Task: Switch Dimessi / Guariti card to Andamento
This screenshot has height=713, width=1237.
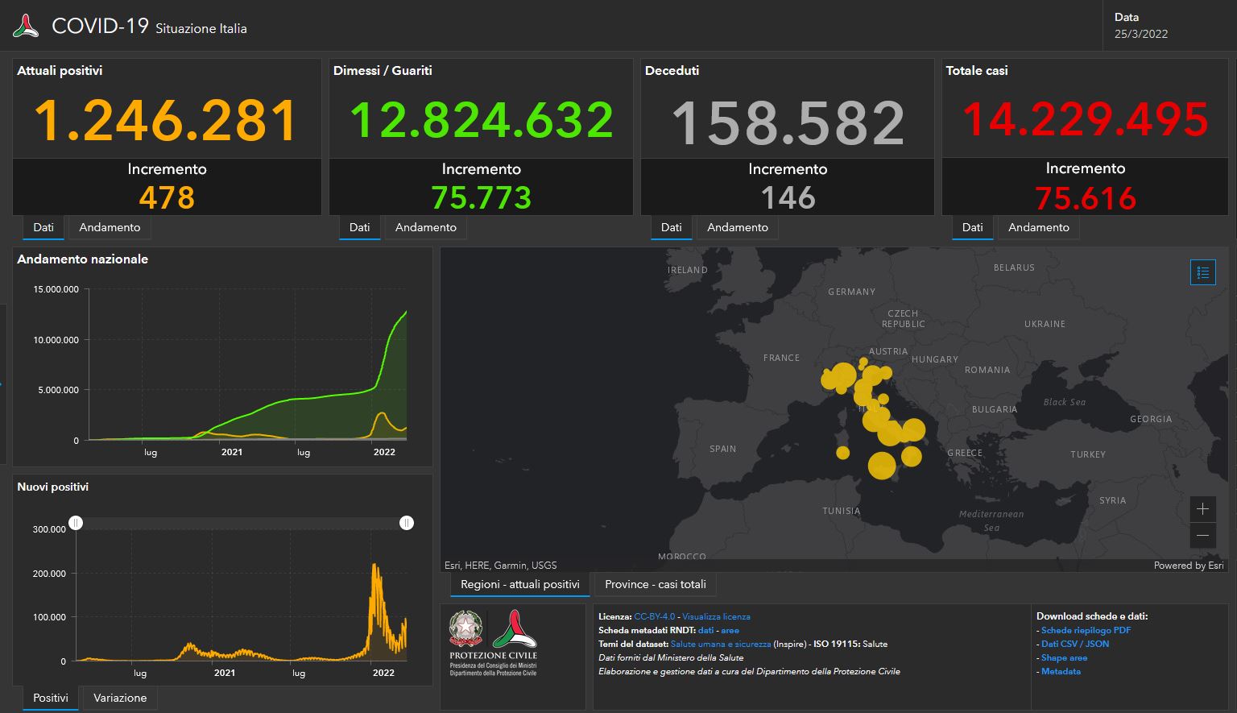Action: [x=425, y=227]
